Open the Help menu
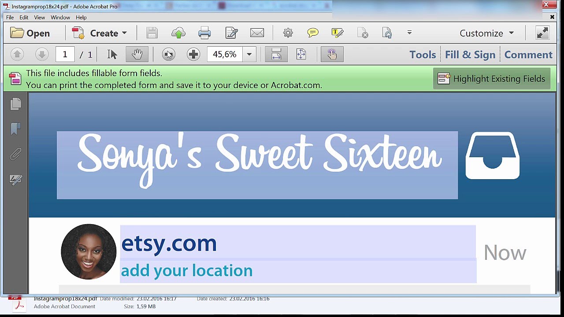 point(81,17)
